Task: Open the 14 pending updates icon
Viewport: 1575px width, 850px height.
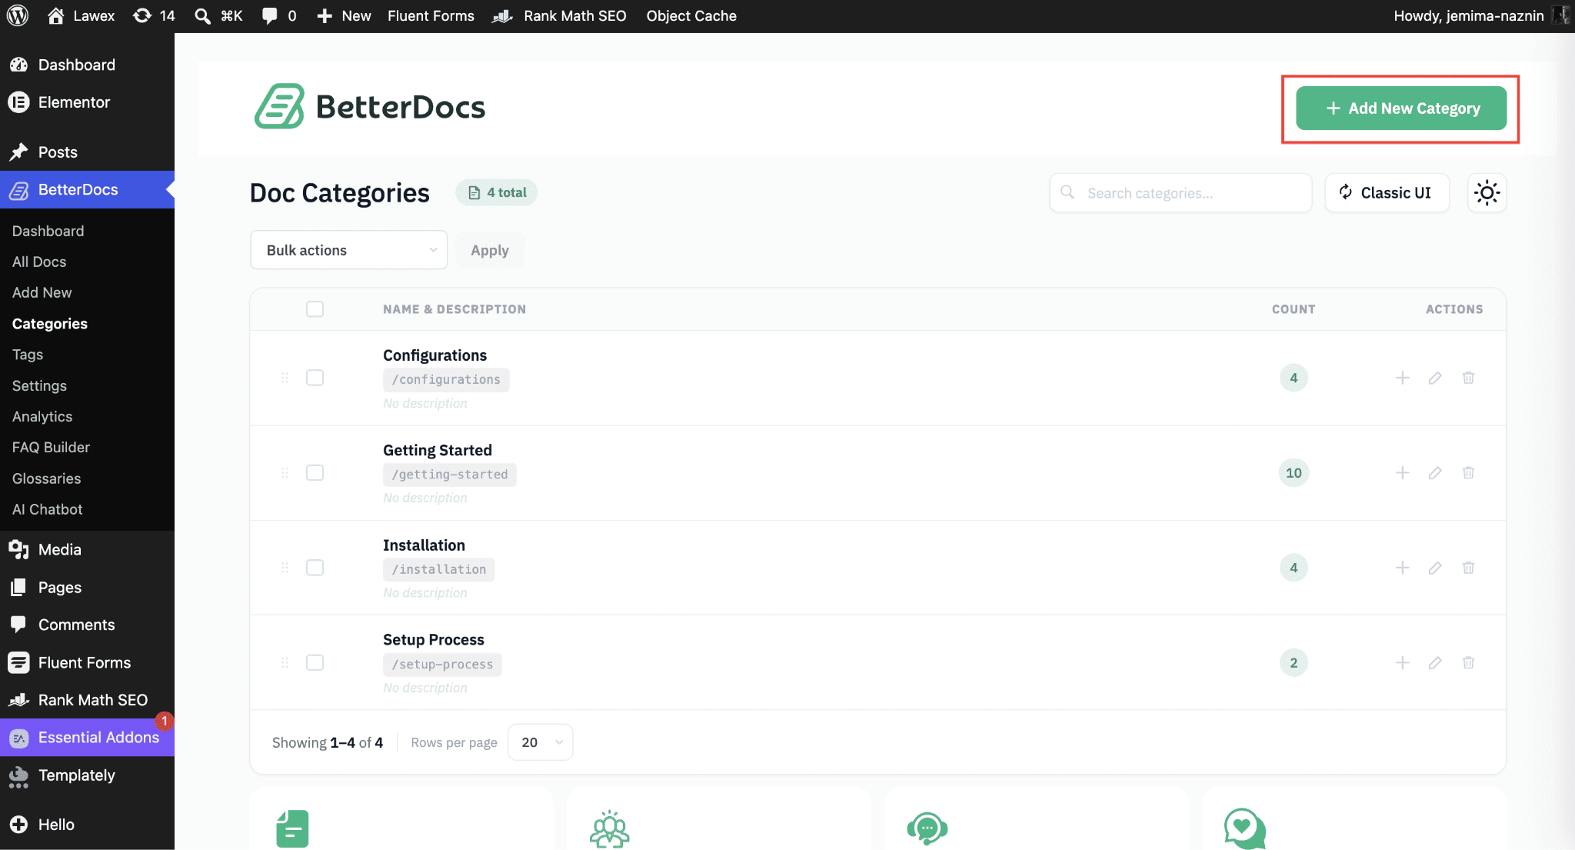Action: pos(142,15)
